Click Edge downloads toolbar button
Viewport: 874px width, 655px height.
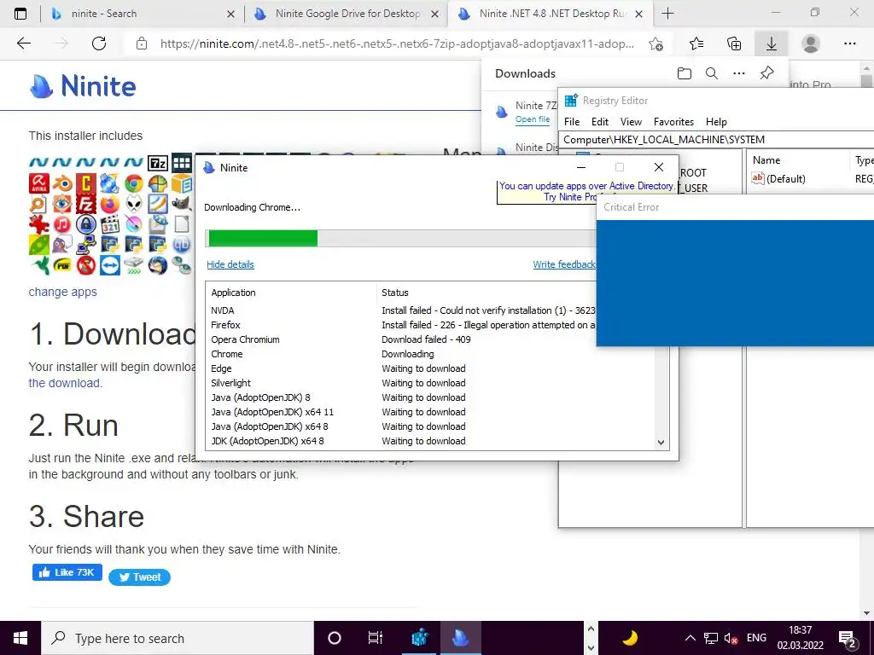tap(772, 43)
